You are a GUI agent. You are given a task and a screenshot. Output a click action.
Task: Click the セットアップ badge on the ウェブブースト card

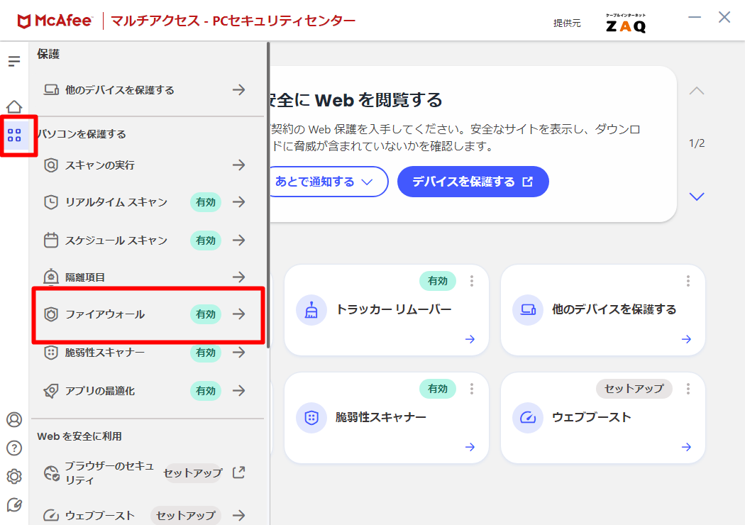(x=634, y=389)
